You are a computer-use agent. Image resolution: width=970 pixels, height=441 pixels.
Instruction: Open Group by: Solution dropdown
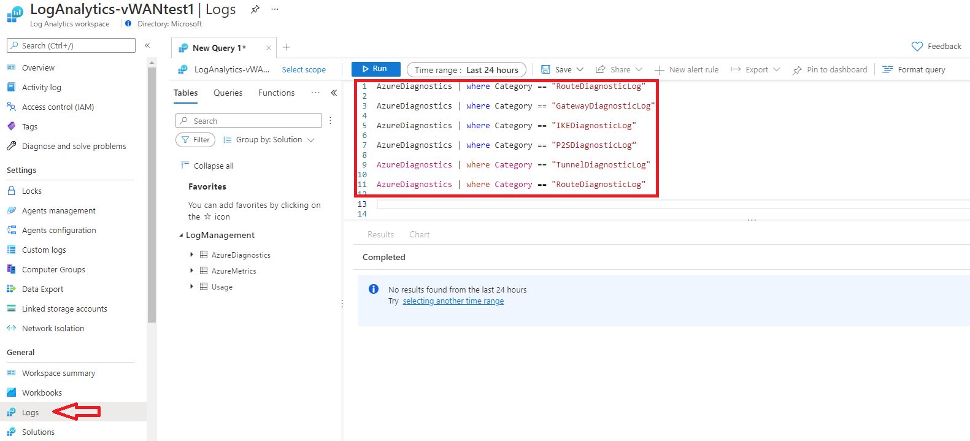(269, 140)
